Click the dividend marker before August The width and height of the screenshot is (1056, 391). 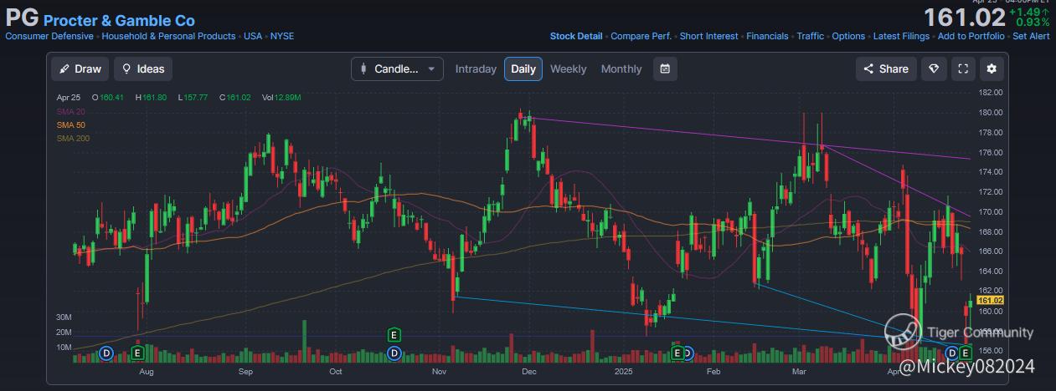pyautogui.click(x=106, y=353)
